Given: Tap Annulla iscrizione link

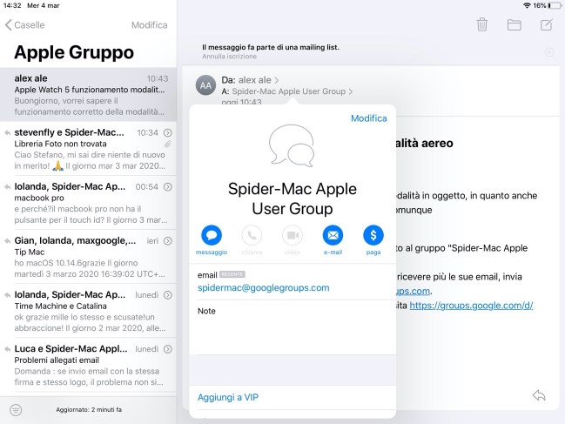Looking at the screenshot, I should tap(229, 57).
